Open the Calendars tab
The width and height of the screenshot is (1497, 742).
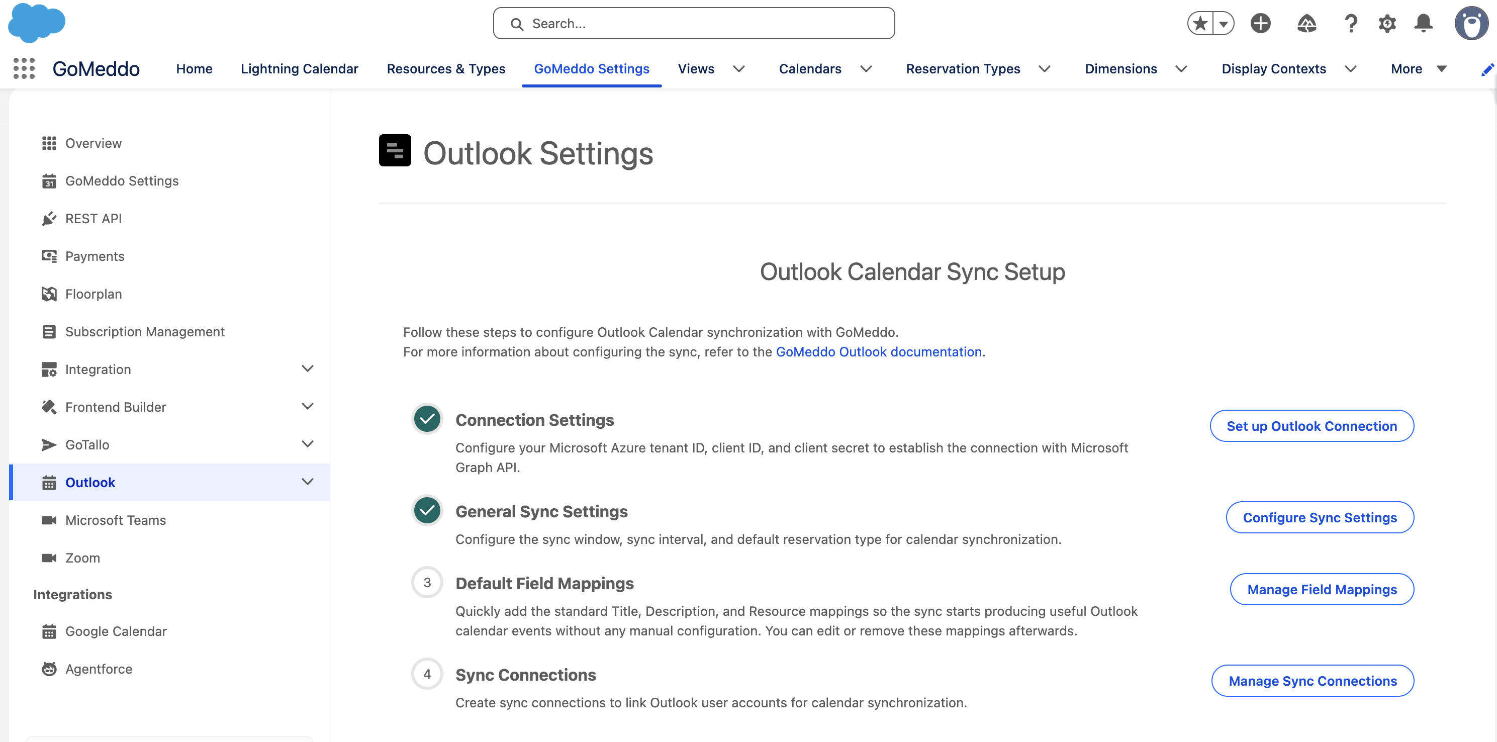coord(809,69)
